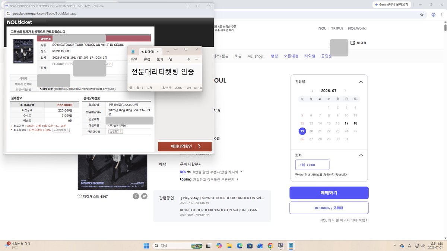Screen dimensions: 447x251
Task: Open the 토핑 navigation tab
Action: pos(238,56)
